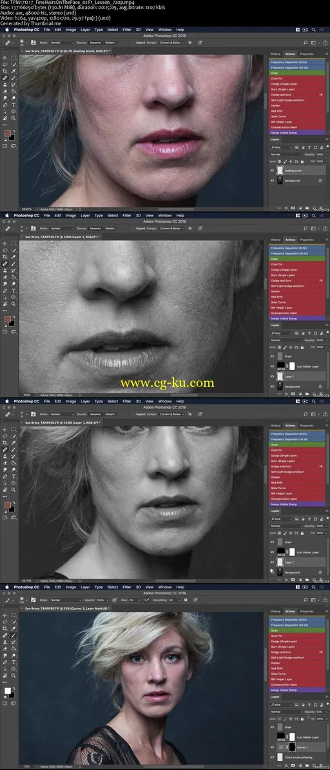Switch to the History tab in the 66.7% frame
This screenshot has height=770, width=330.
276,54
